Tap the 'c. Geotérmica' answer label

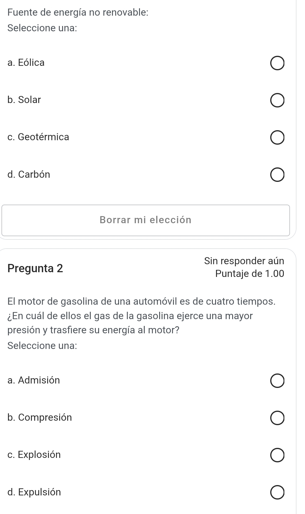39,137
